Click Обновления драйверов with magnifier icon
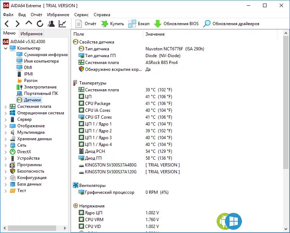 (x=231, y=24)
